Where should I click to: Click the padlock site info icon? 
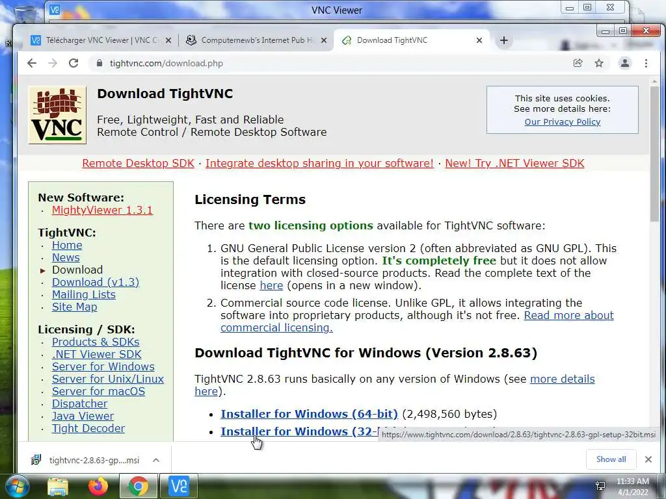[x=100, y=63]
